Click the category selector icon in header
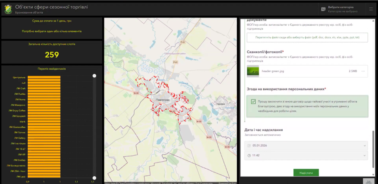Image resolution: width=378 pixels, height=184 pixels. tap(323, 9)
